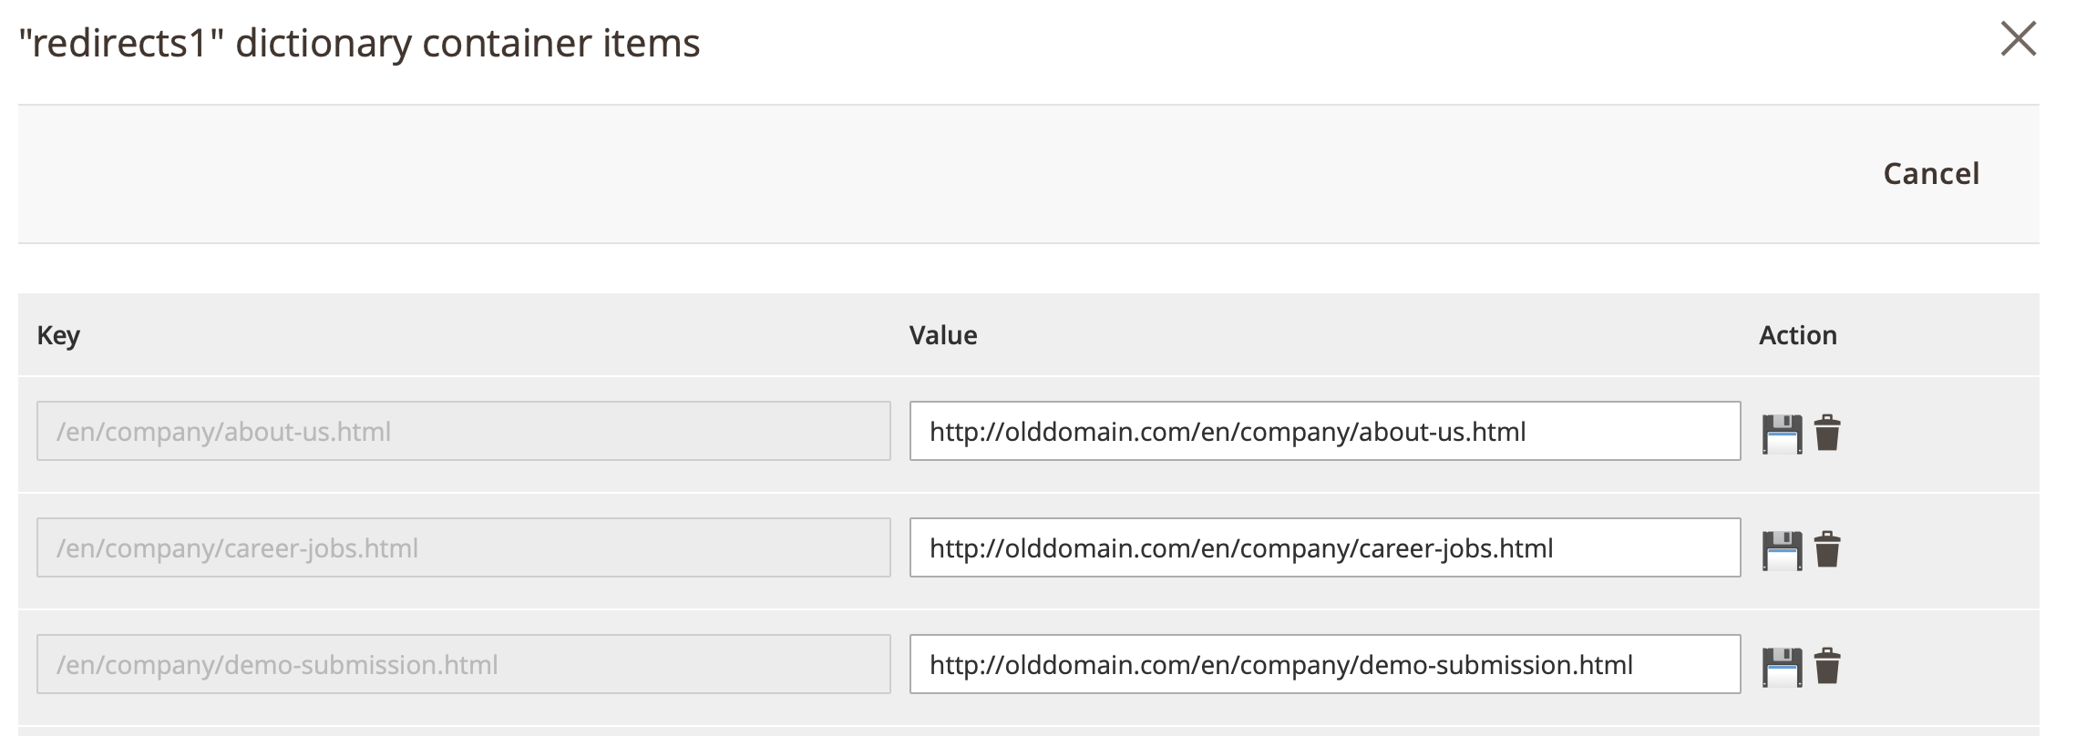The image size is (2076, 736).
Task: Click the Action column header
Action: point(1798,335)
